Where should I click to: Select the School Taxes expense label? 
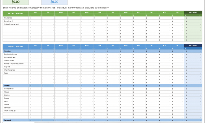point(9,61)
